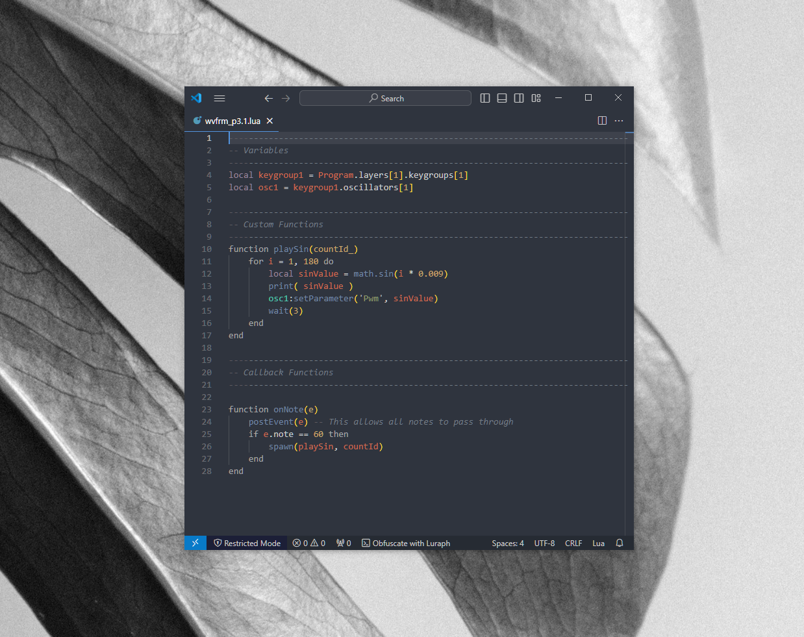Split the editor into two columns
The width and height of the screenshot is (804, 637).
click(602, 120)
